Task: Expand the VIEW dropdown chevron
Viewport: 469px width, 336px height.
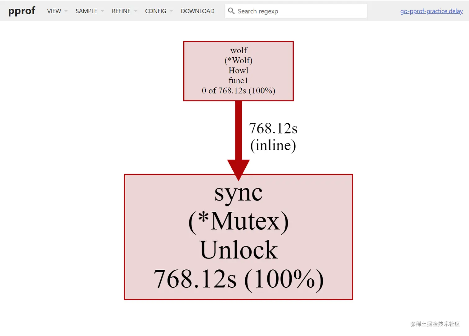Action: click(x=66, y=11)
